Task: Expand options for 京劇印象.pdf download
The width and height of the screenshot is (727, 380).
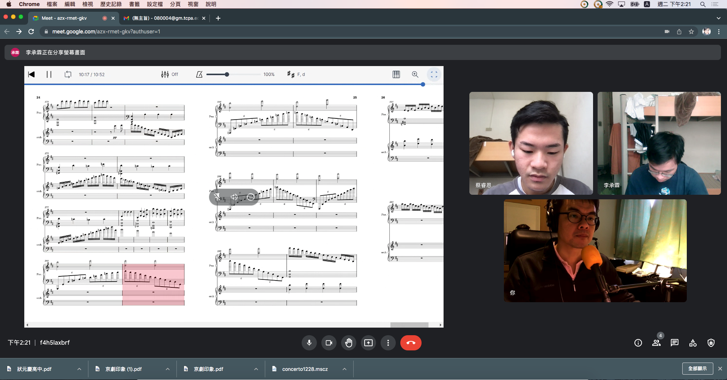Action: 256,369
